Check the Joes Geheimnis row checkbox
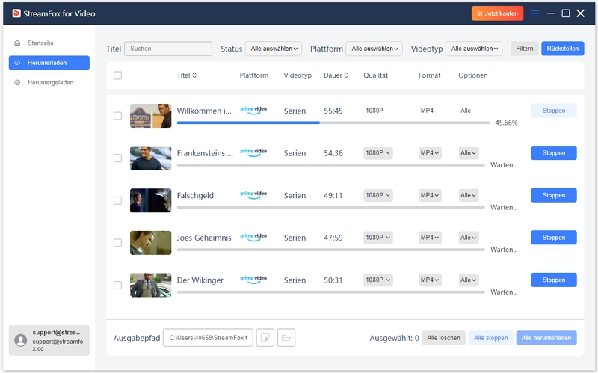 click(118, 243)
